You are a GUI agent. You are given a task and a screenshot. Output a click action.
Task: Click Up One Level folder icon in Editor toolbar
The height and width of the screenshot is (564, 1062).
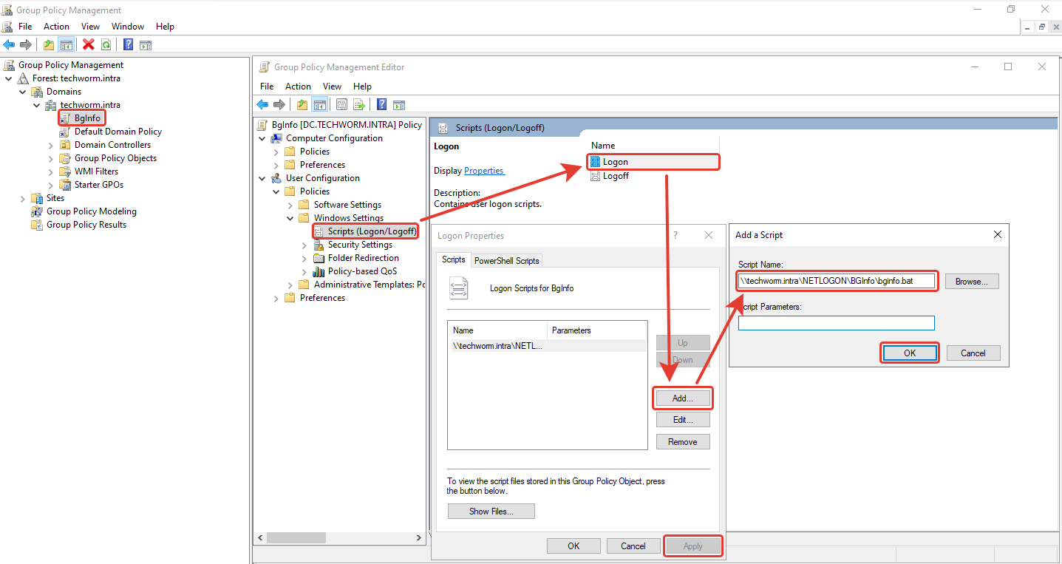click(x=302, y=104)
